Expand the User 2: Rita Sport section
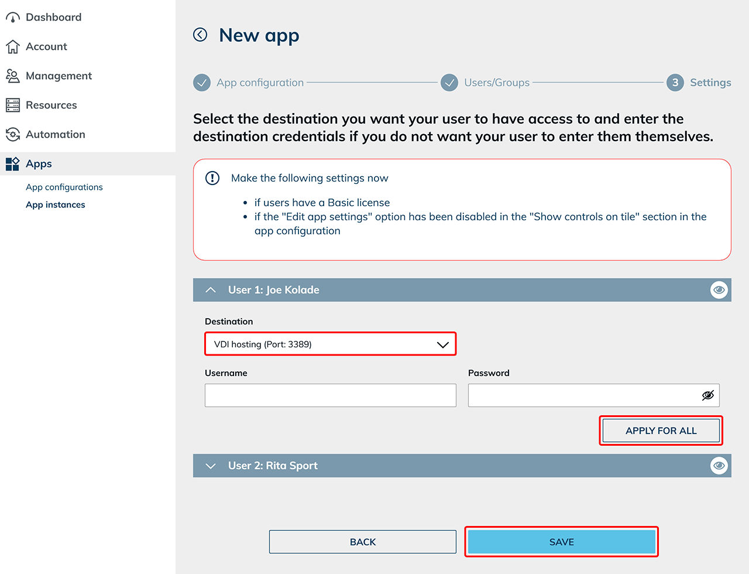 click(x=211, y=466)
